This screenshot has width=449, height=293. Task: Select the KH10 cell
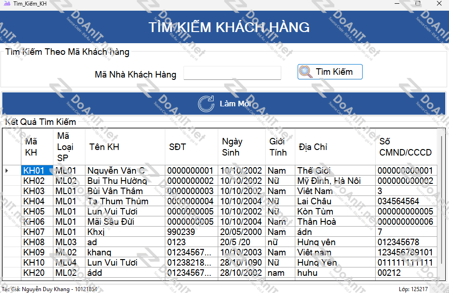click(x=37, y=263)
